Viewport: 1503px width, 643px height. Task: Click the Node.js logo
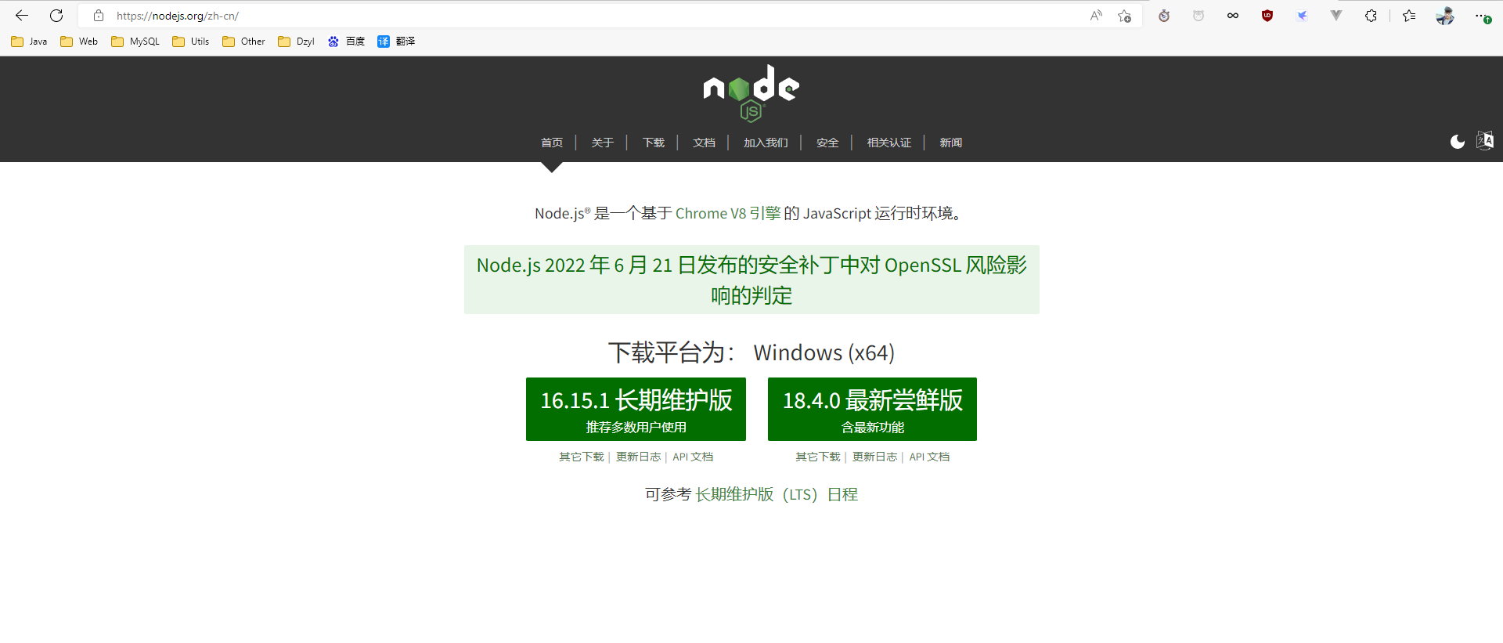pos(751,93)
